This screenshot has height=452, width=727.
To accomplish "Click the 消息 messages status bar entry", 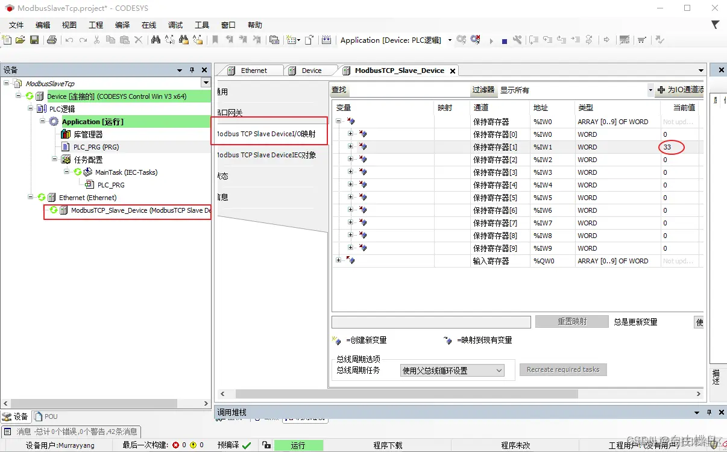I will pos(72,432).
